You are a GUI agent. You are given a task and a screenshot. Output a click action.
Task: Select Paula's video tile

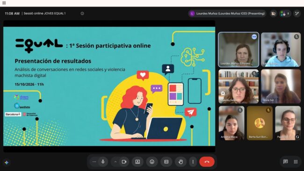[x=288, y=123]
